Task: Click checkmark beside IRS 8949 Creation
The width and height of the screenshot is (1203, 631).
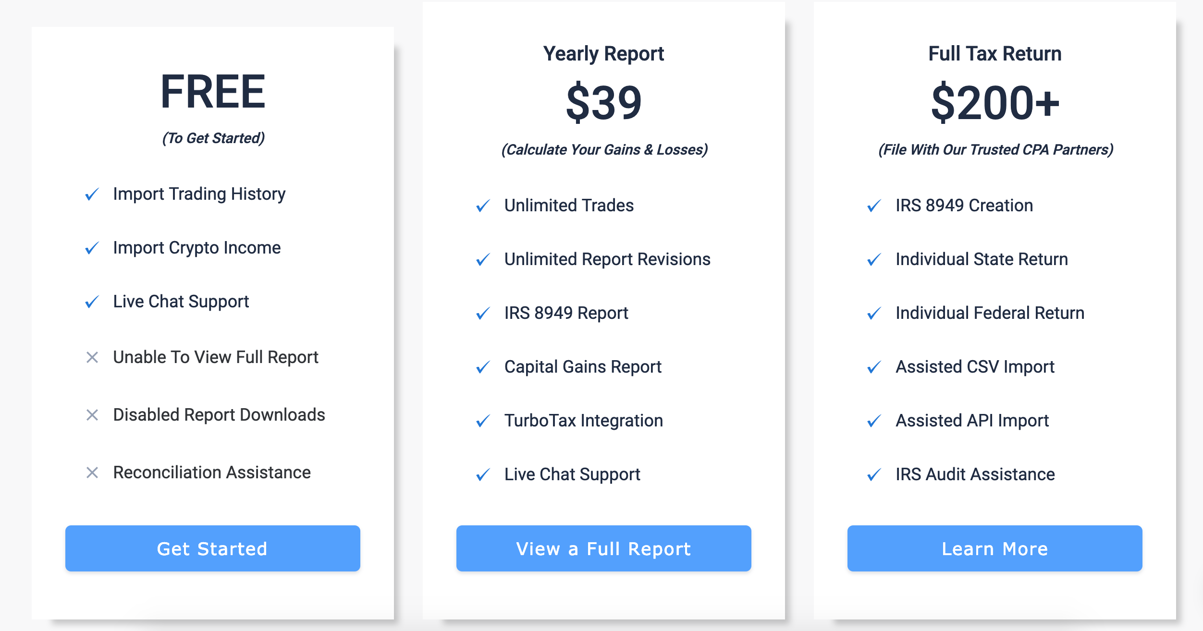Action: pyautogui.click(x=874, y=206)
